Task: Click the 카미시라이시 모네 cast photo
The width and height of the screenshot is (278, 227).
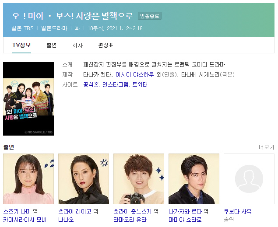Action: tap(28, 179)
